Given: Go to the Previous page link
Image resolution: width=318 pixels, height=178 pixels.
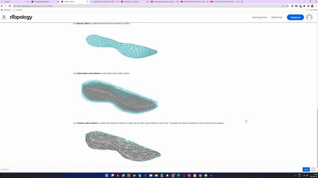Looking at the screenshot, I should 5,170.
